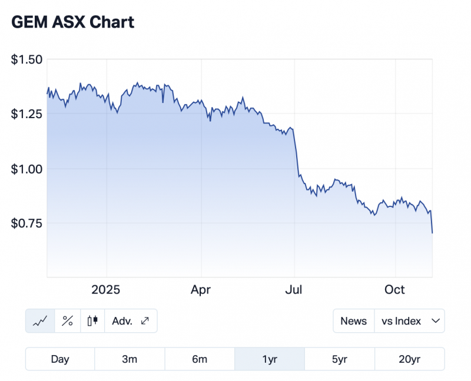Click the Oct x-axis label

[394, 290]
